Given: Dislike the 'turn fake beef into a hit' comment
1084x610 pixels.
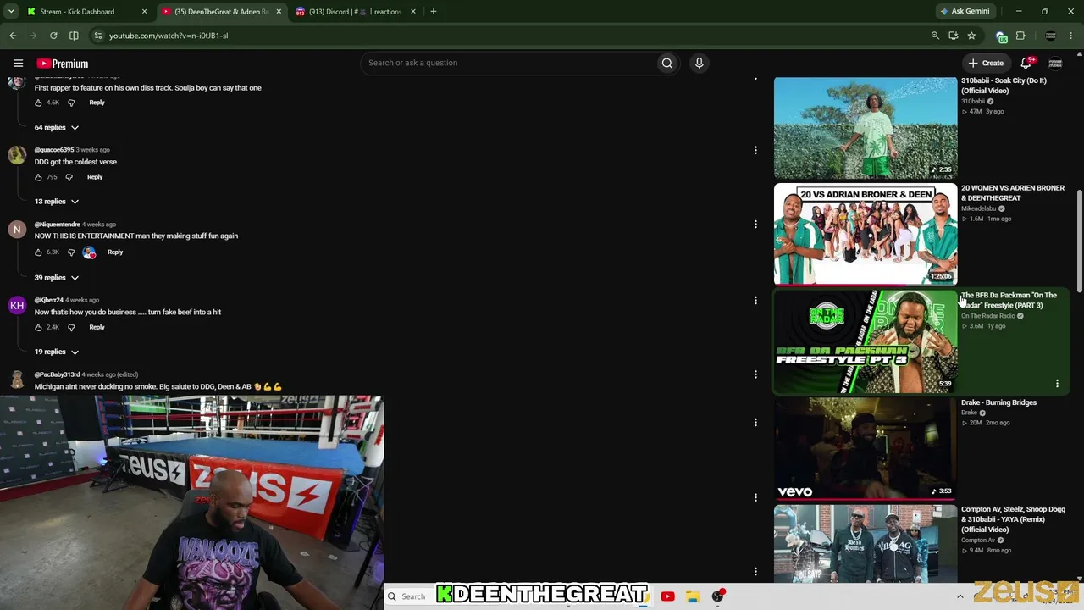Looking at the screenshot, I should (x=71, y=327).
